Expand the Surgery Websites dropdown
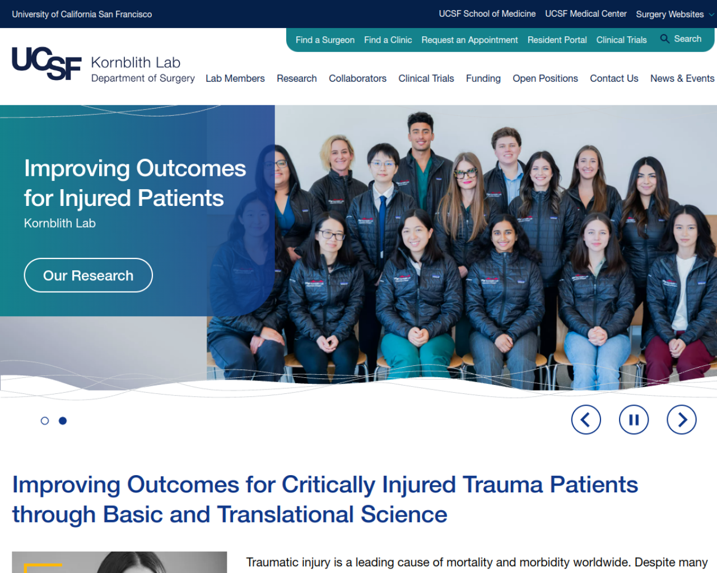The image size is (717, 573). coord(675,14)
